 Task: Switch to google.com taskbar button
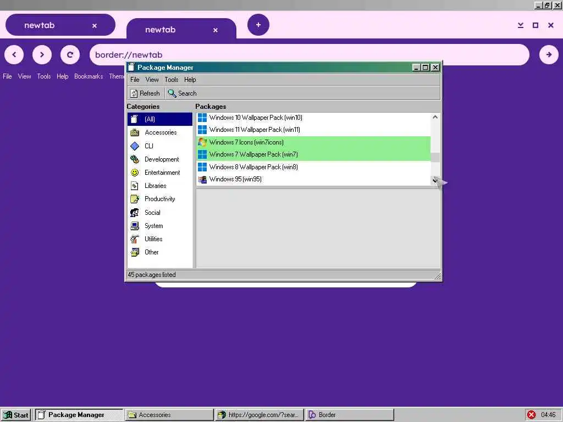coord(260,415)
